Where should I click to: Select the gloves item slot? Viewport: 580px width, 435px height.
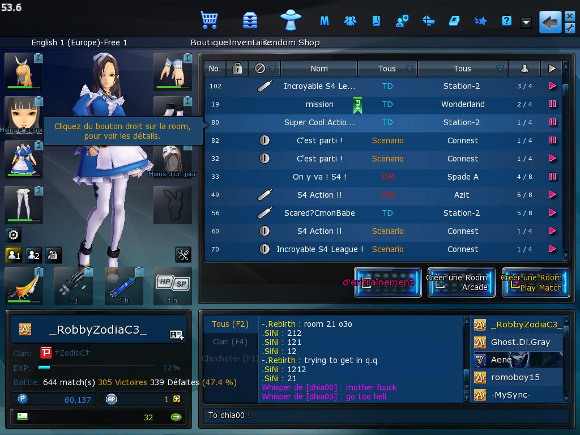pos(173,71)
